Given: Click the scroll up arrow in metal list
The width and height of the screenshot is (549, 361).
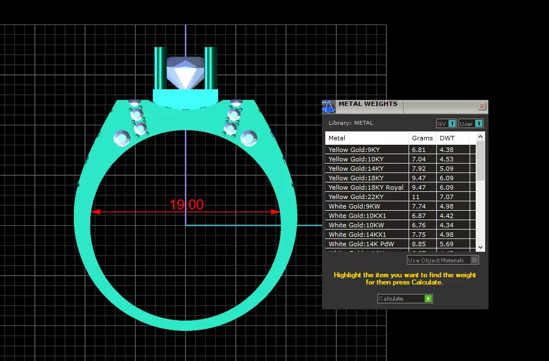Looking at the screenshot, I should point(480,136).
